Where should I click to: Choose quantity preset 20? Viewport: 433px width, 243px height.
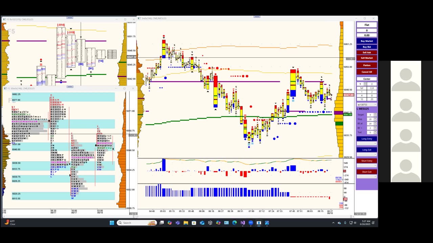[372, 99]
